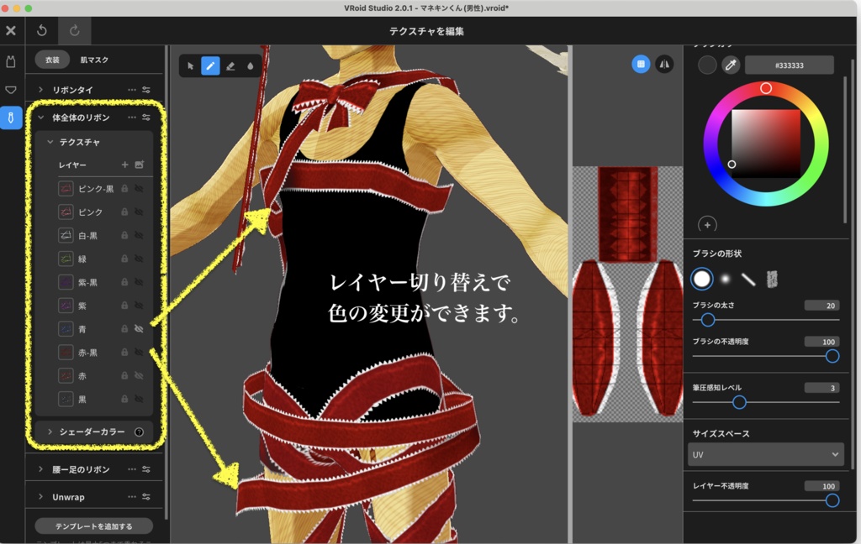Select the Brush tool in the canvas toolbar

tap(209, 66)
